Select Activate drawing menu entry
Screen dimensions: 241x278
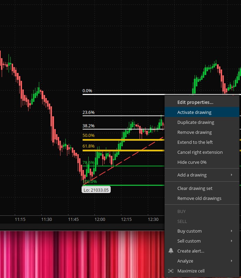[x=202, y=112]
